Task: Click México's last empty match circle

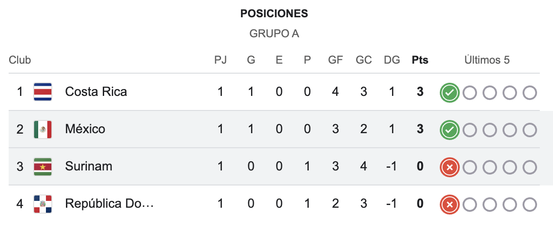Action: [530, 130]
